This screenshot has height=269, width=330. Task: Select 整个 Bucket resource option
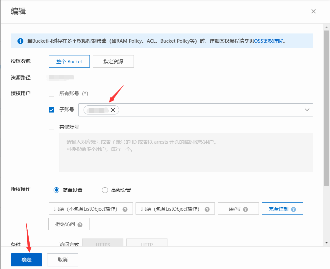tap(69, 61)
